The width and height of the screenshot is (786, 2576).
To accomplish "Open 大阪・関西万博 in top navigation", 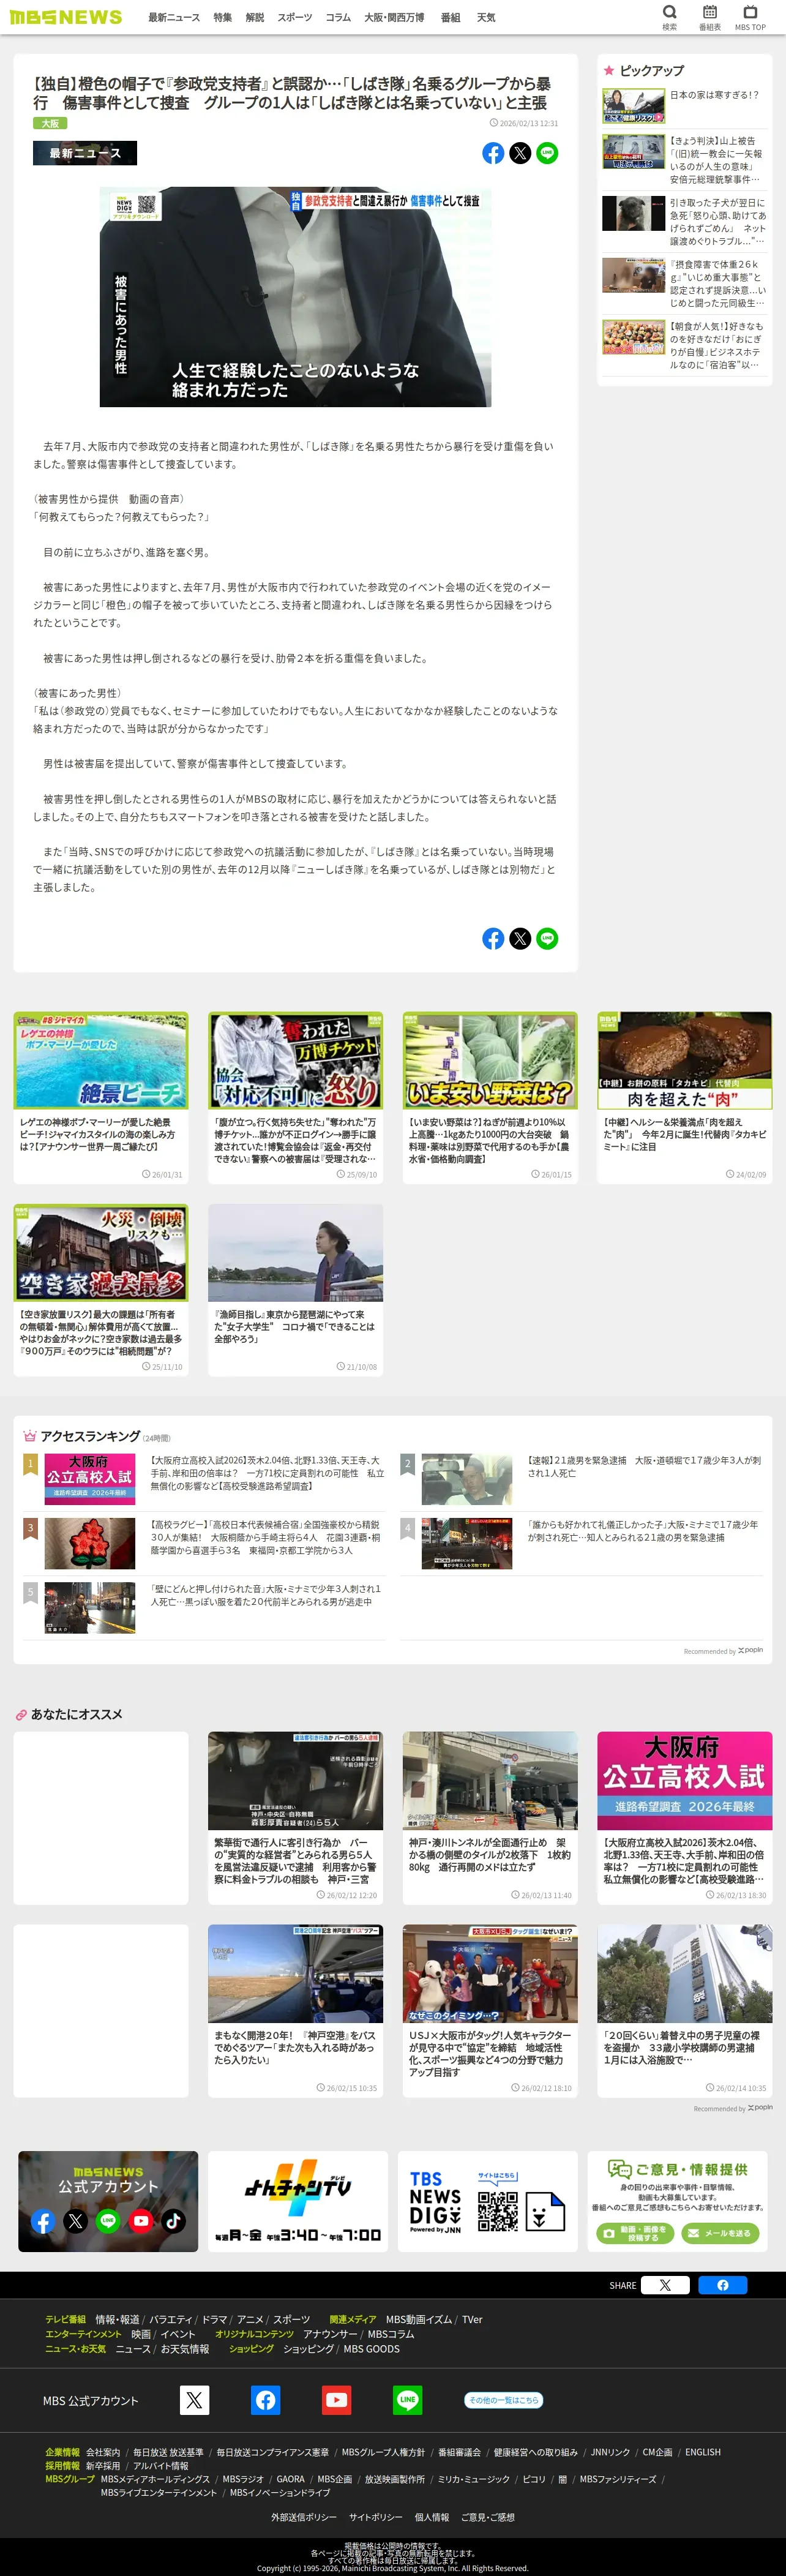I will click(394, 17).
